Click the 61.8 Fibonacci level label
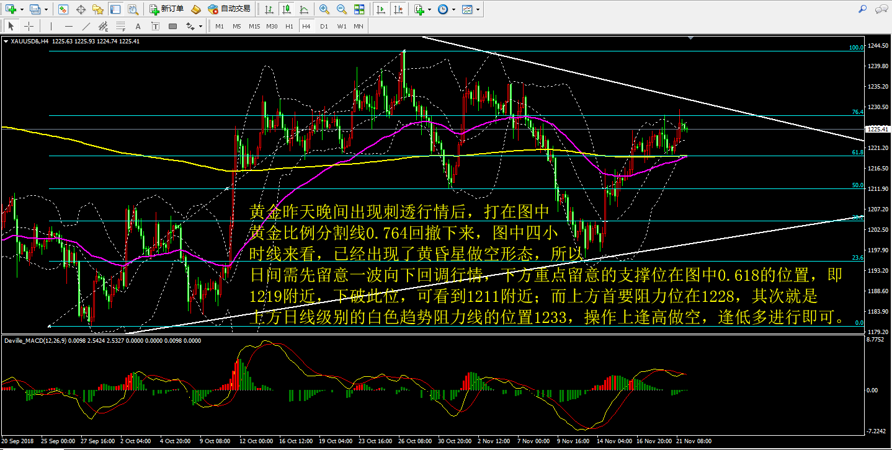Viewport: 892px width, 450px height. click(858, 152)
